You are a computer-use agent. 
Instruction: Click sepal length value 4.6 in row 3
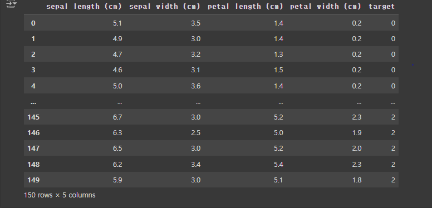pyautogui.click(x=117, y=70)
